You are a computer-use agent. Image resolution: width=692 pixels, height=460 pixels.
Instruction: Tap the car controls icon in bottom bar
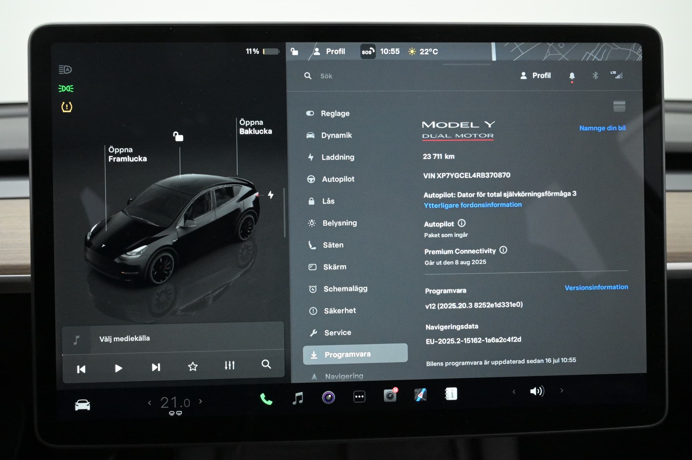(82, 405)
